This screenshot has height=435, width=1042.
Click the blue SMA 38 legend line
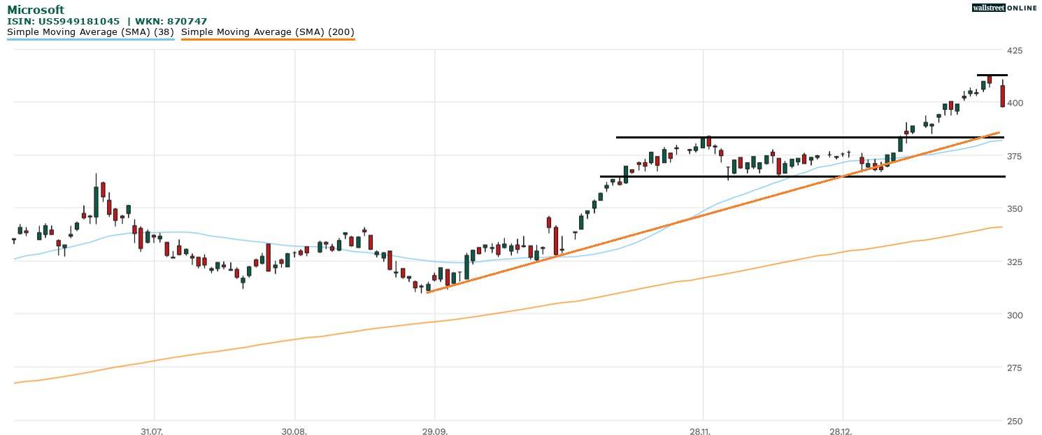pyautogui.click(x=90, y=39)
